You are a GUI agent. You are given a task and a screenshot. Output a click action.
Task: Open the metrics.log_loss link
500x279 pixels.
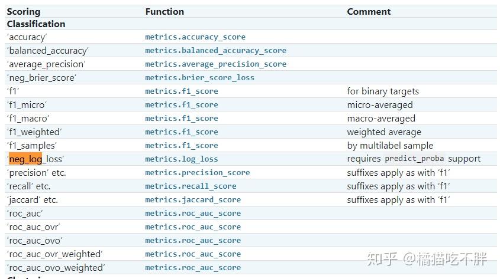pos(182,159)
